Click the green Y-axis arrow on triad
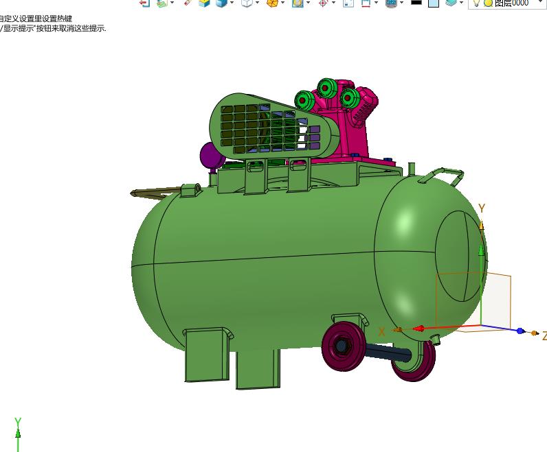Image resolution: width=547 pixels, height=452 pixels. pos(482,250)
